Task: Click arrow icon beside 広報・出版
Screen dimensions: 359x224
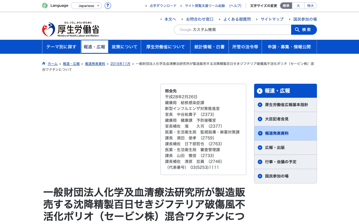Action: pyautogui.click(x=260, y=148)
